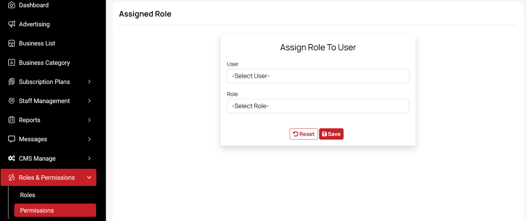The width and height of the screenshot is (527, 221).
Task: Expand the Reports submenu chevron
Action: [89, 120]
